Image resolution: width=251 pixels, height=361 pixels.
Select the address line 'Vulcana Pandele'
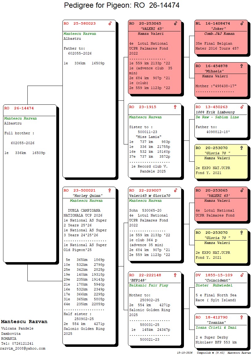pos(17,329)
